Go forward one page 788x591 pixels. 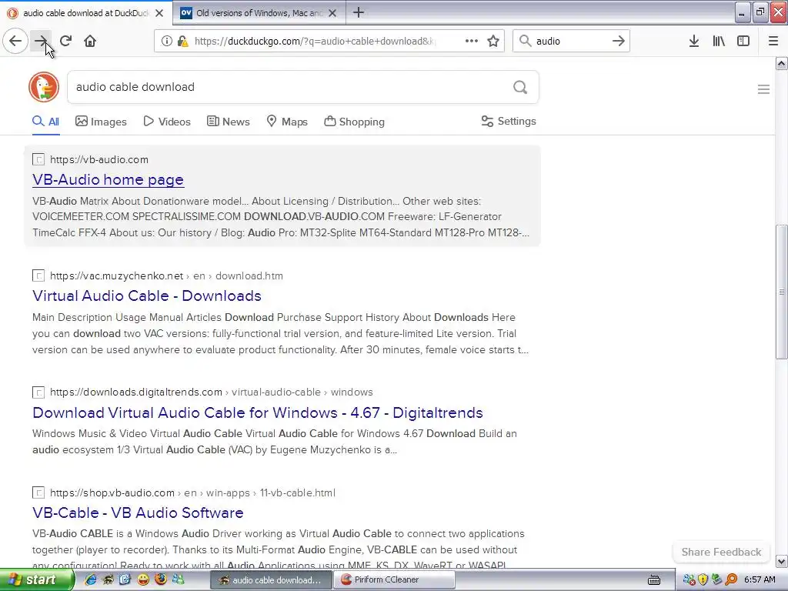point(42,42)
